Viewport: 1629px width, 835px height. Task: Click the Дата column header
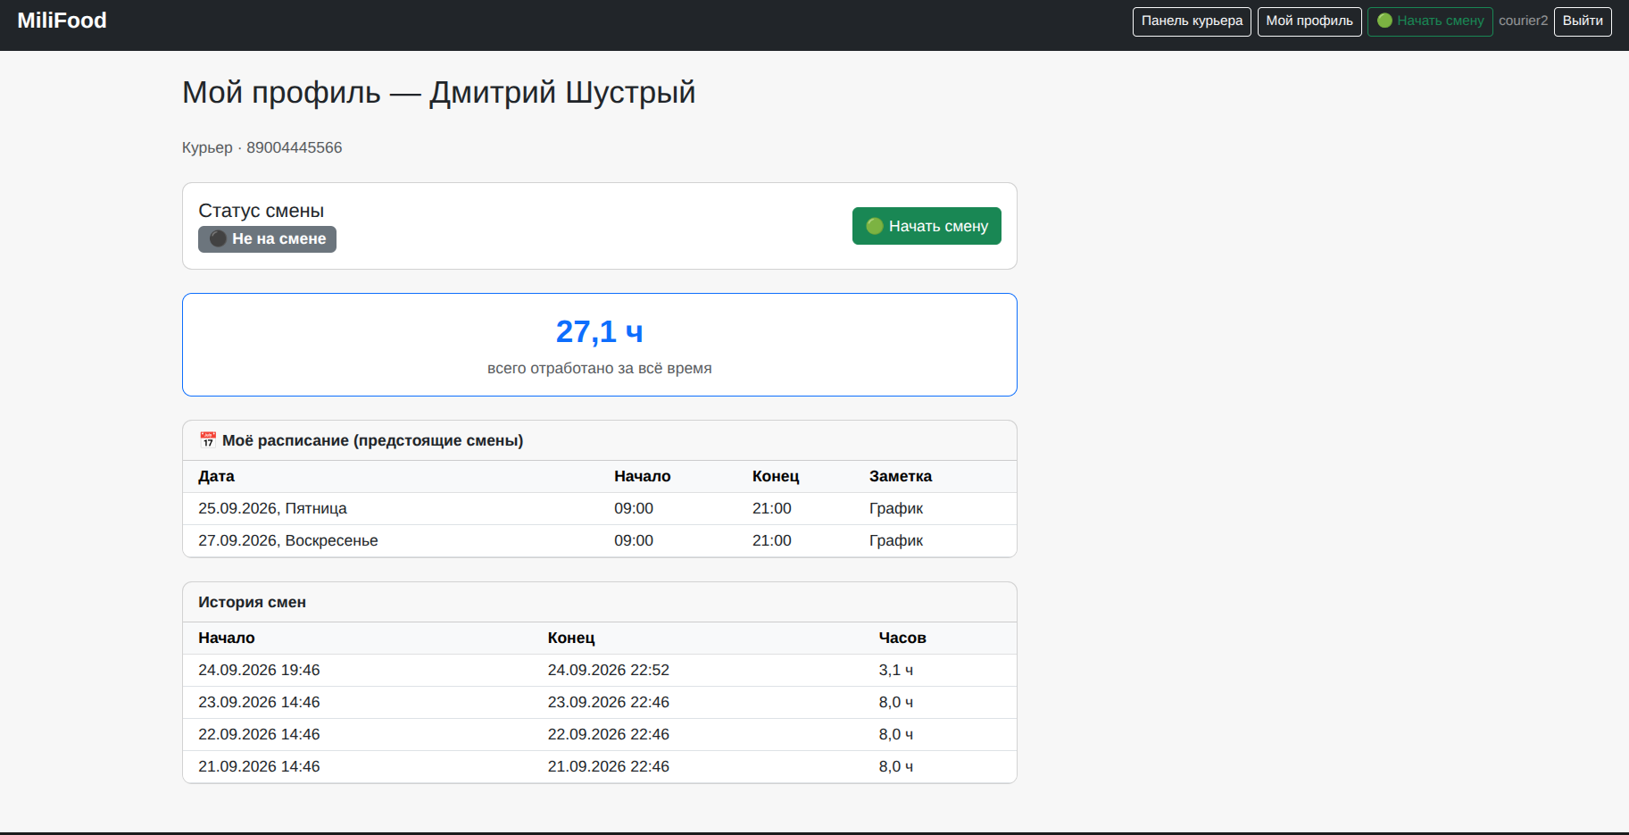pyautogui.click(x=216, y=477)
